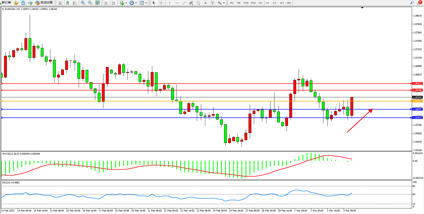Click the New Order button
This screenshot has width=424, height=214.
point(6,3)
